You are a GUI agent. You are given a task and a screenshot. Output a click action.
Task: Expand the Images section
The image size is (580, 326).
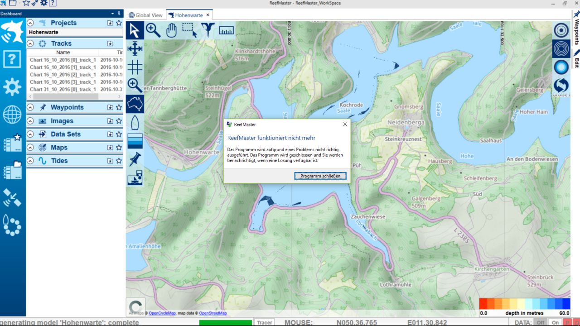click(x=30, y=121)
